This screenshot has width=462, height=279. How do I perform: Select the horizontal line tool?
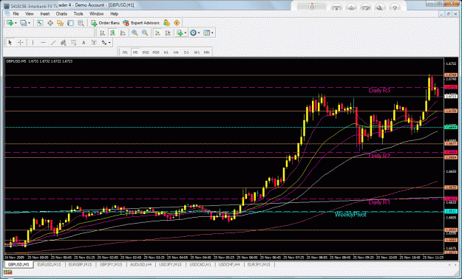pyautogui.click(x=43, y=43)
